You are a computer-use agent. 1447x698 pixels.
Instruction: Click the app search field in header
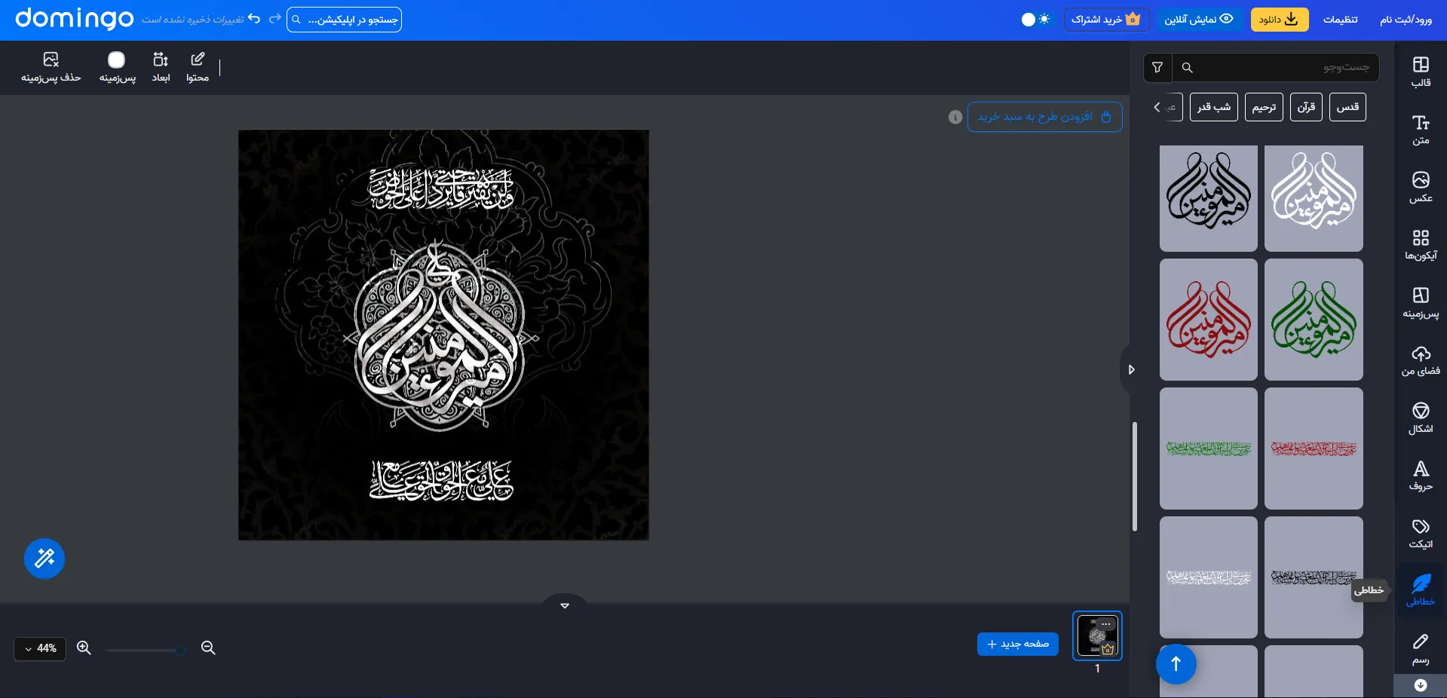click(344, 20)
